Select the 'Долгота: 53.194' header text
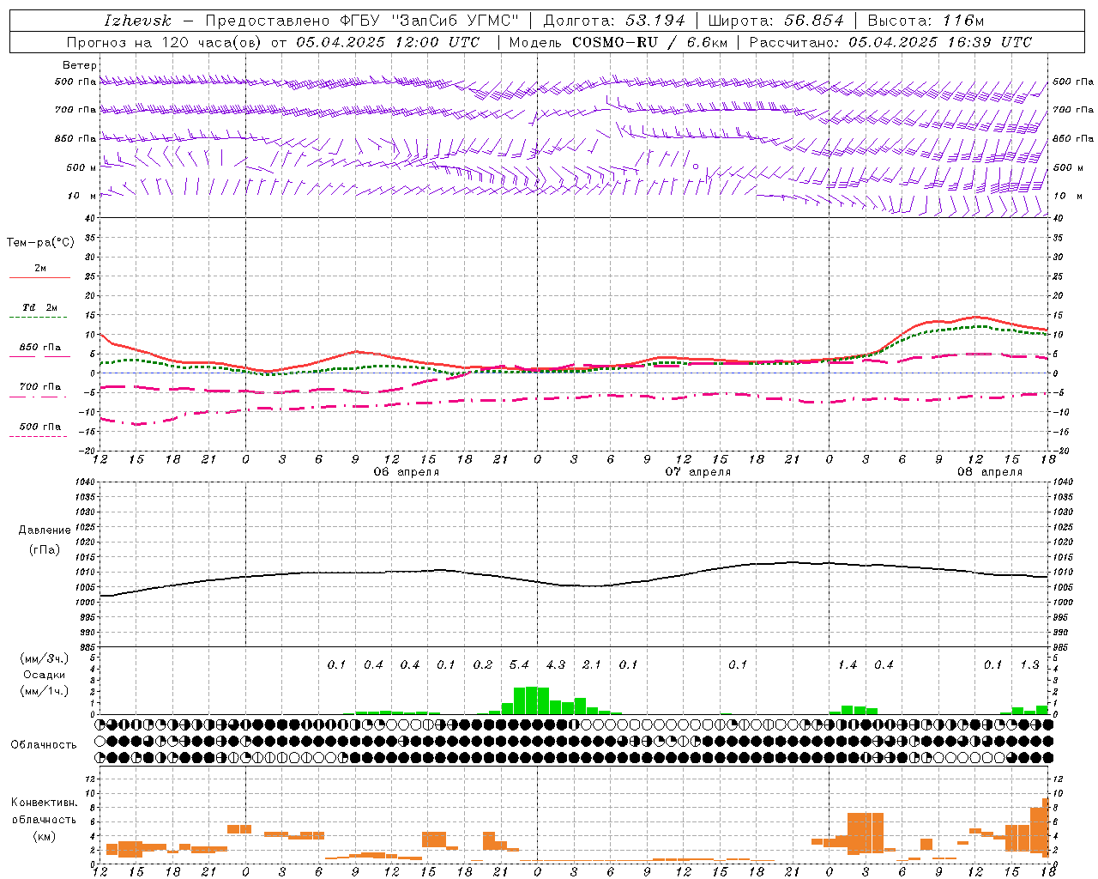1098x879 pixels. point(614,21)
